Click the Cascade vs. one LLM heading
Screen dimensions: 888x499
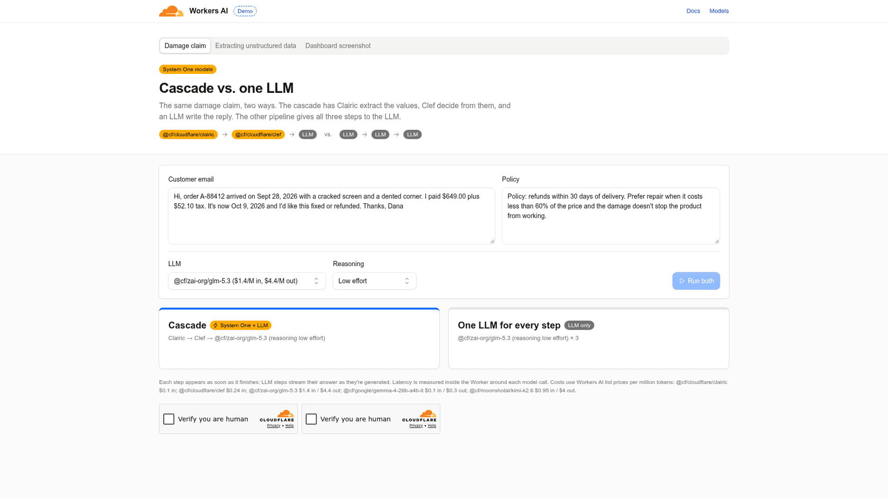[226, 88]
